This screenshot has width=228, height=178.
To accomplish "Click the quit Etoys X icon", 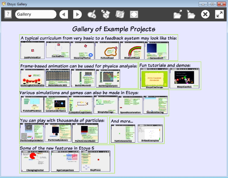I will pyautogui.click(x=205, y=14).
